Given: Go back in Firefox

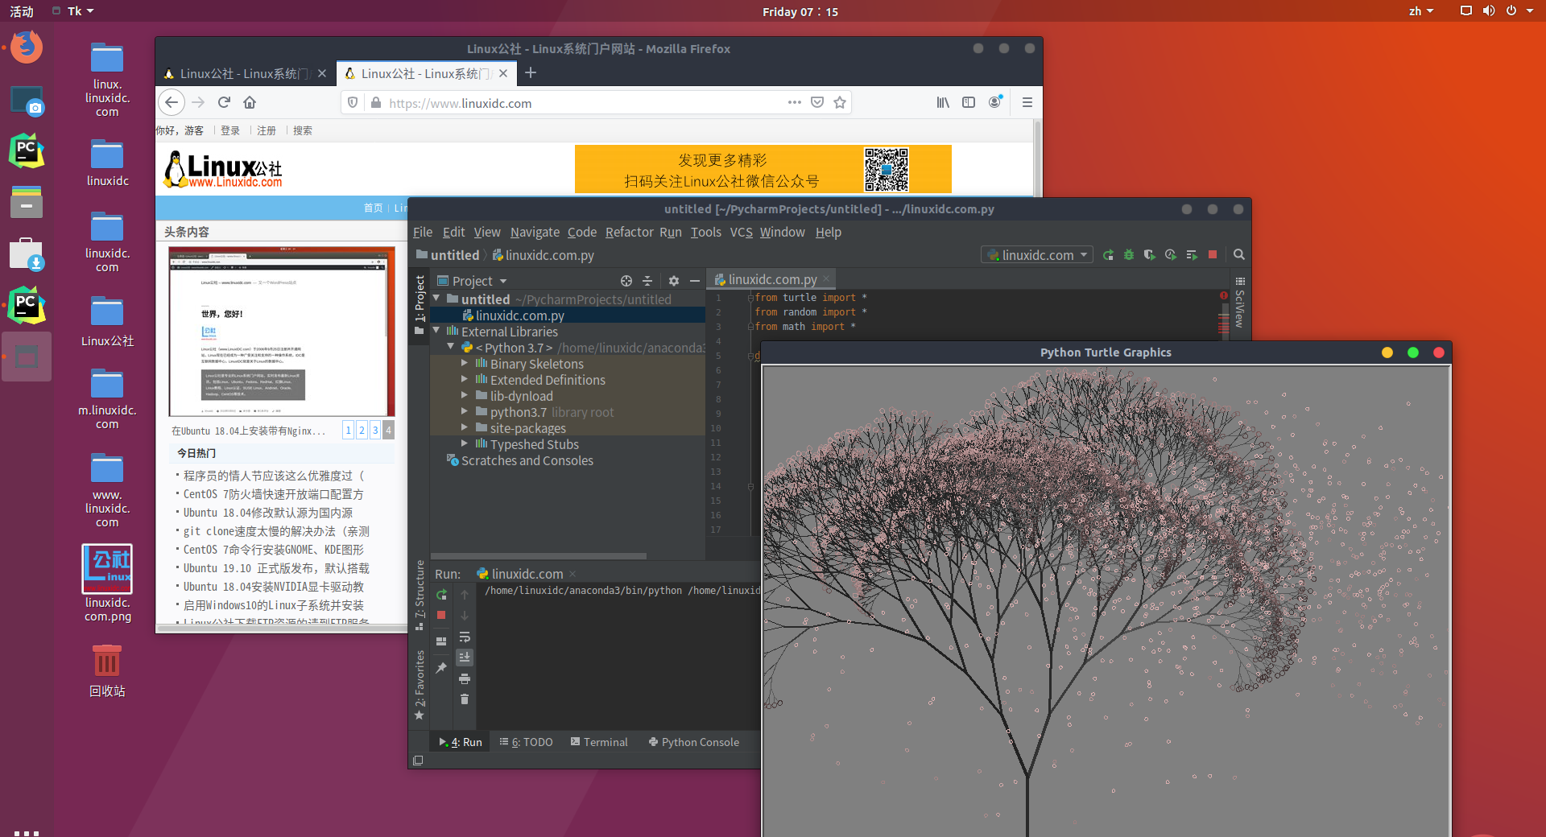Looking at the screenshot, I should click(x=172, y=102).
